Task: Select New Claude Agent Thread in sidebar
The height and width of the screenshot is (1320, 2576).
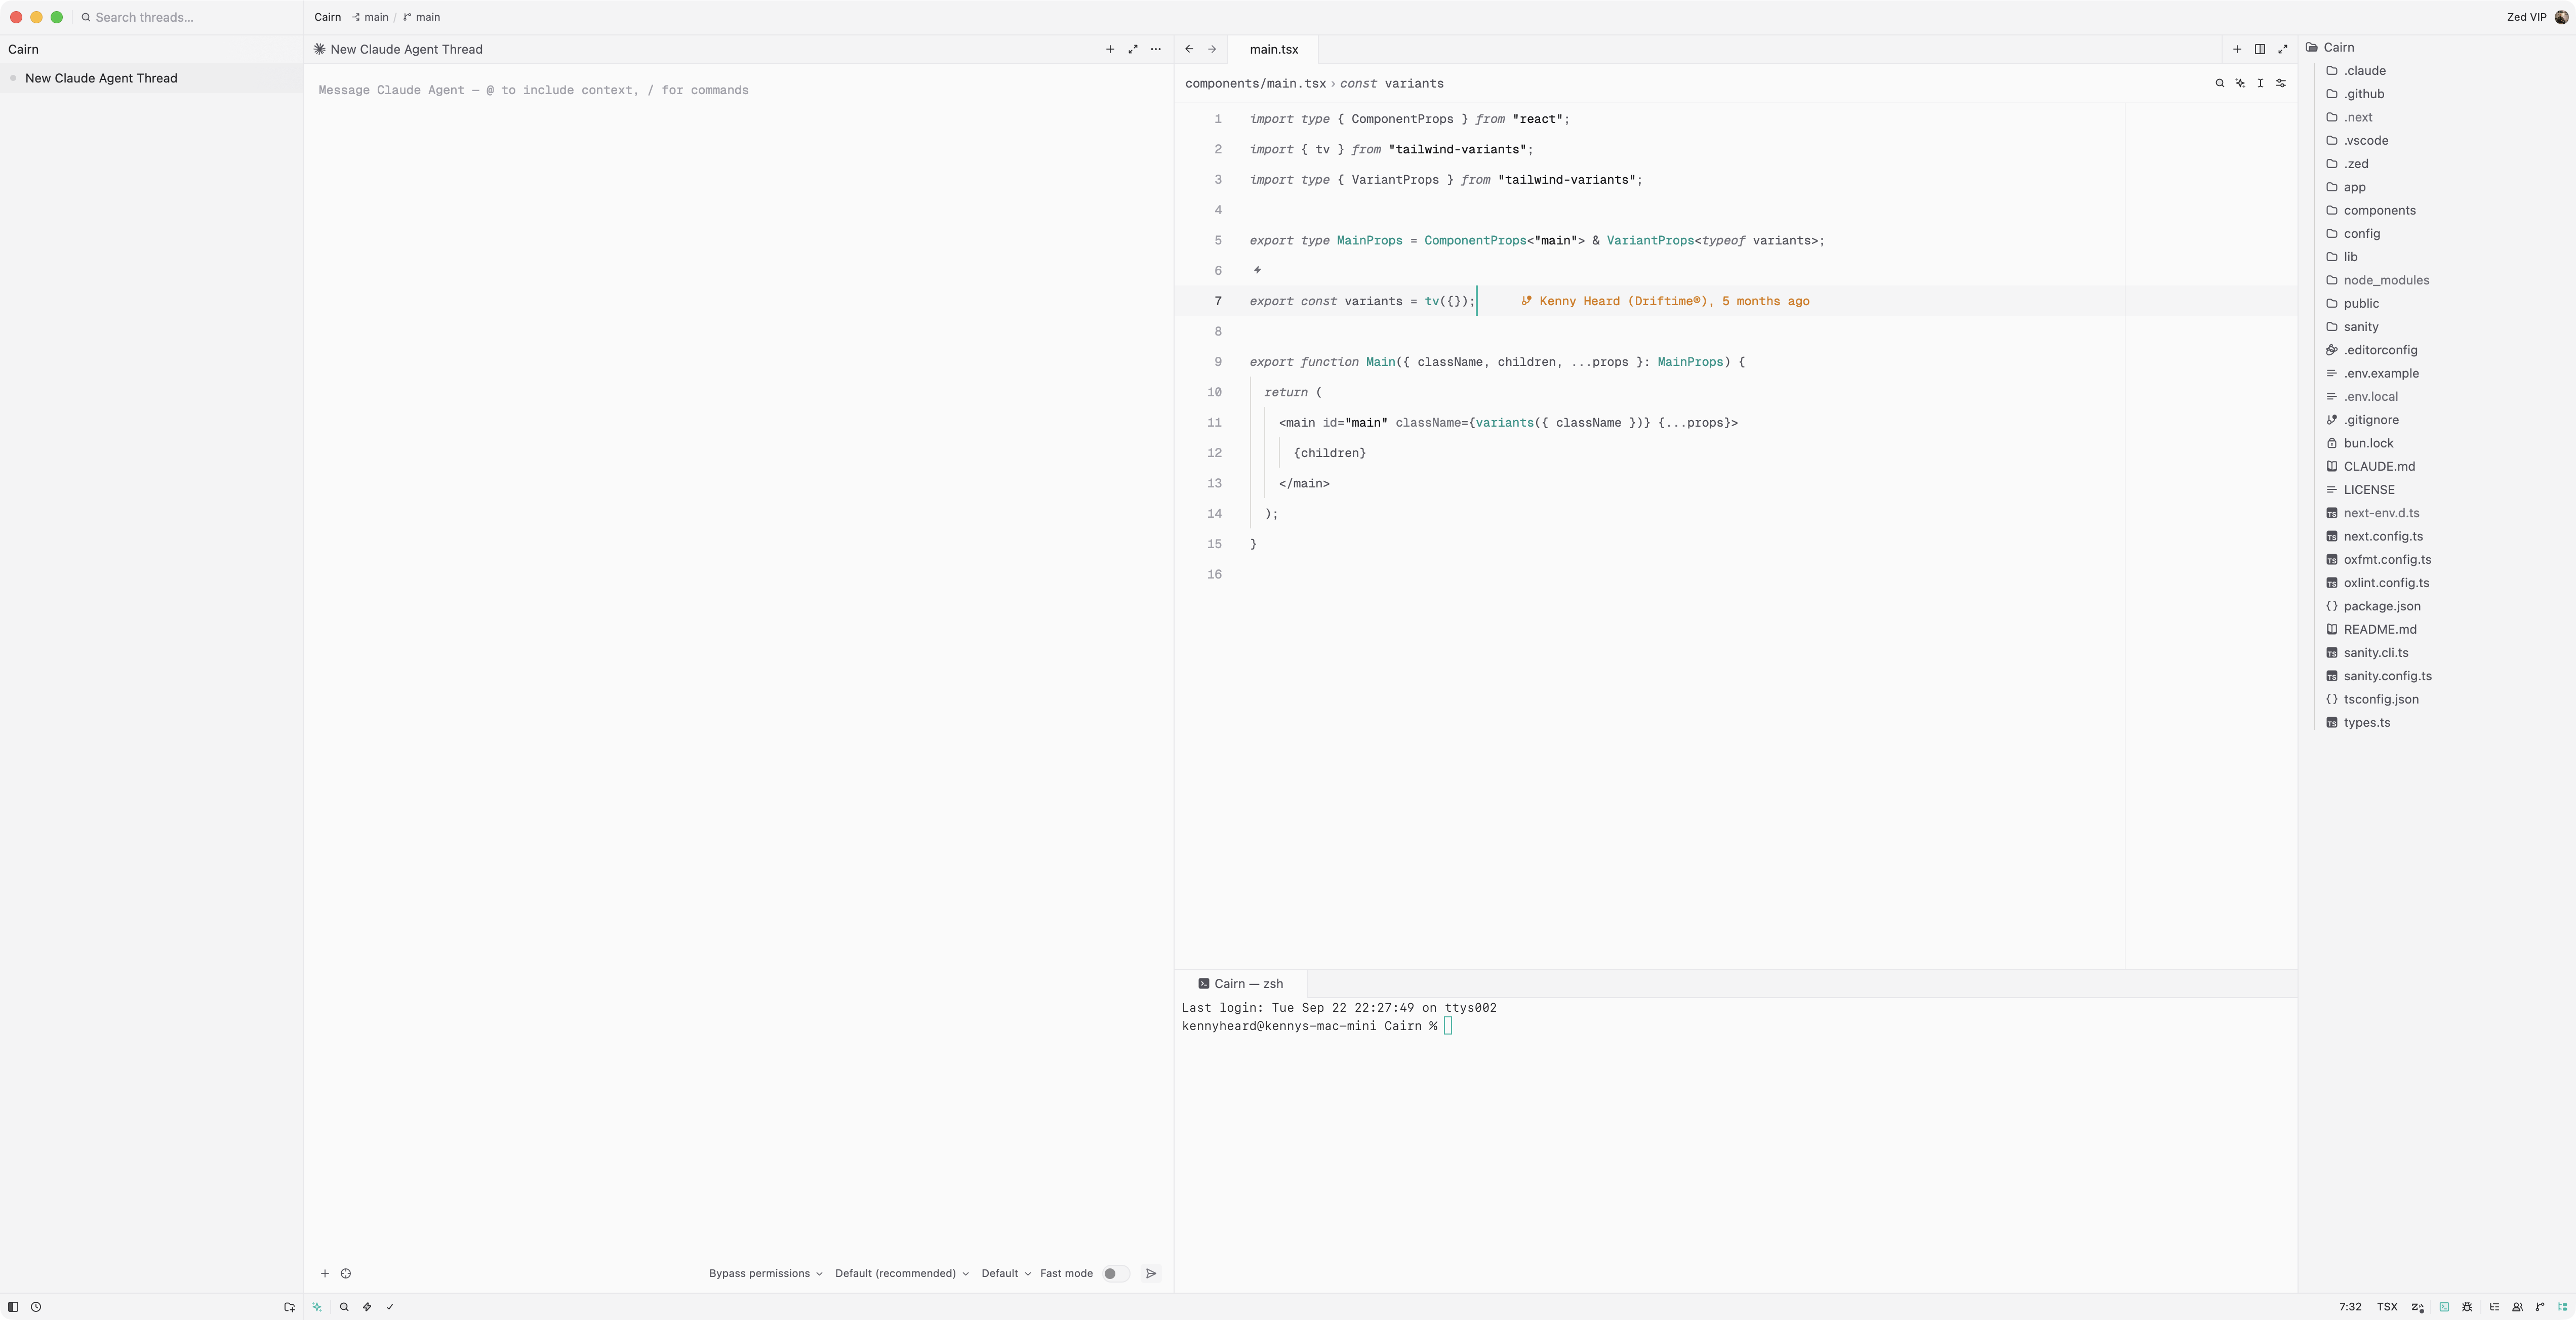Action: [151, 78]
